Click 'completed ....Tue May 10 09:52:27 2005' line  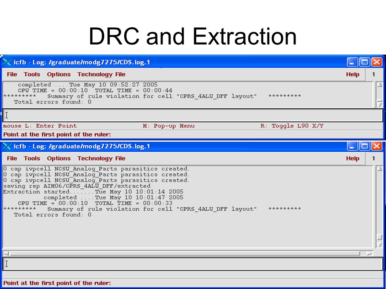[x=88, y=85]
